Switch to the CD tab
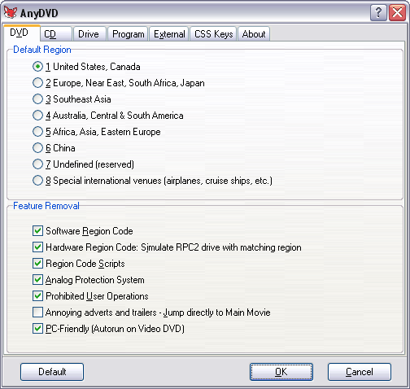 (x=56, y=34)
